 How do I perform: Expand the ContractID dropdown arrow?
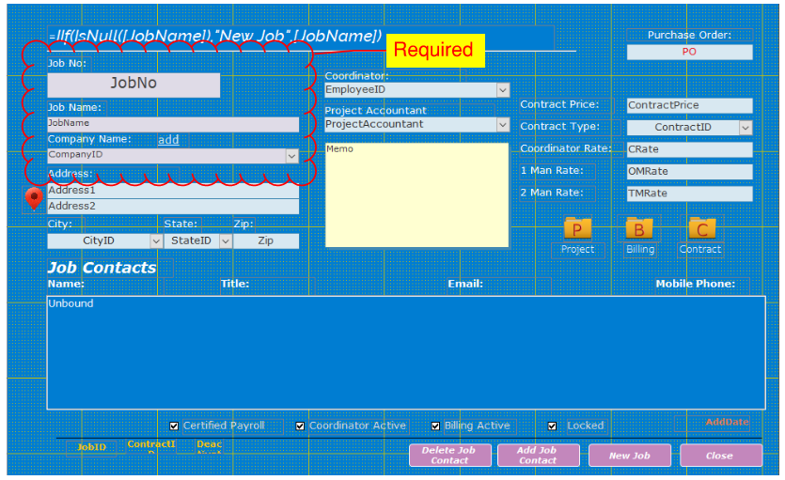[746, 128]
